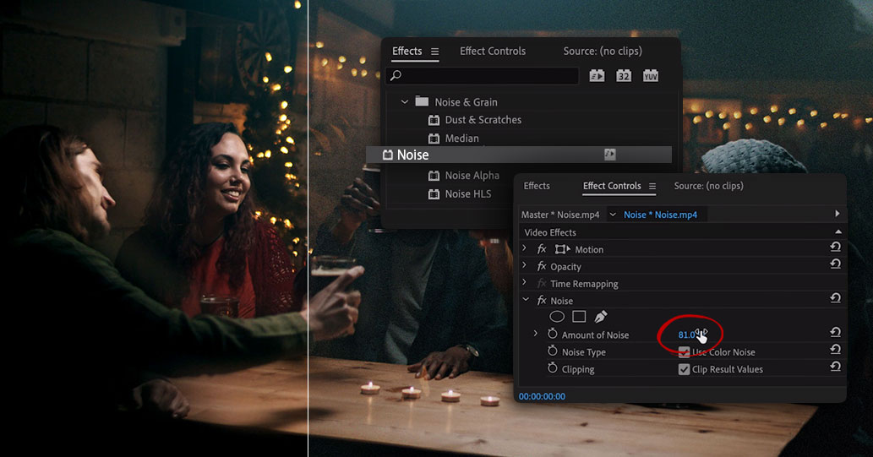Uncheck Clip Result Values checkbox
873x457 pixels.
(x=685, y=369)
